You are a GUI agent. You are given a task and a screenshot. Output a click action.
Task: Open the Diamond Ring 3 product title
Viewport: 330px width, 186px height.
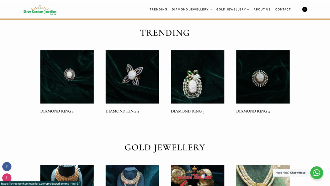[x=188, y=111]
